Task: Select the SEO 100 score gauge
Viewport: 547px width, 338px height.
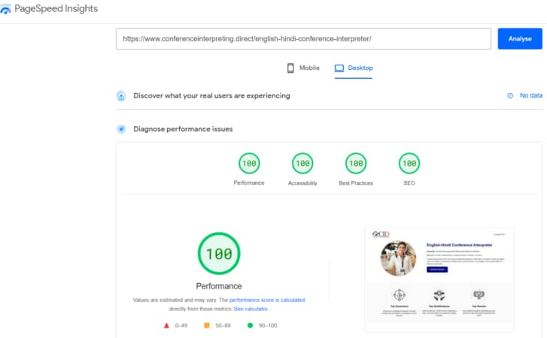Action: (409, 163)
